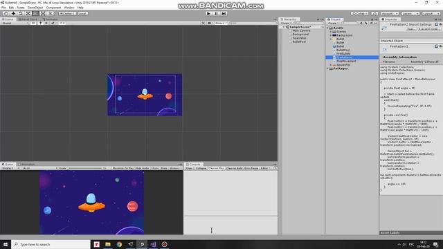
Task: Pause the game with the Pause button
Action: (216, 13)
